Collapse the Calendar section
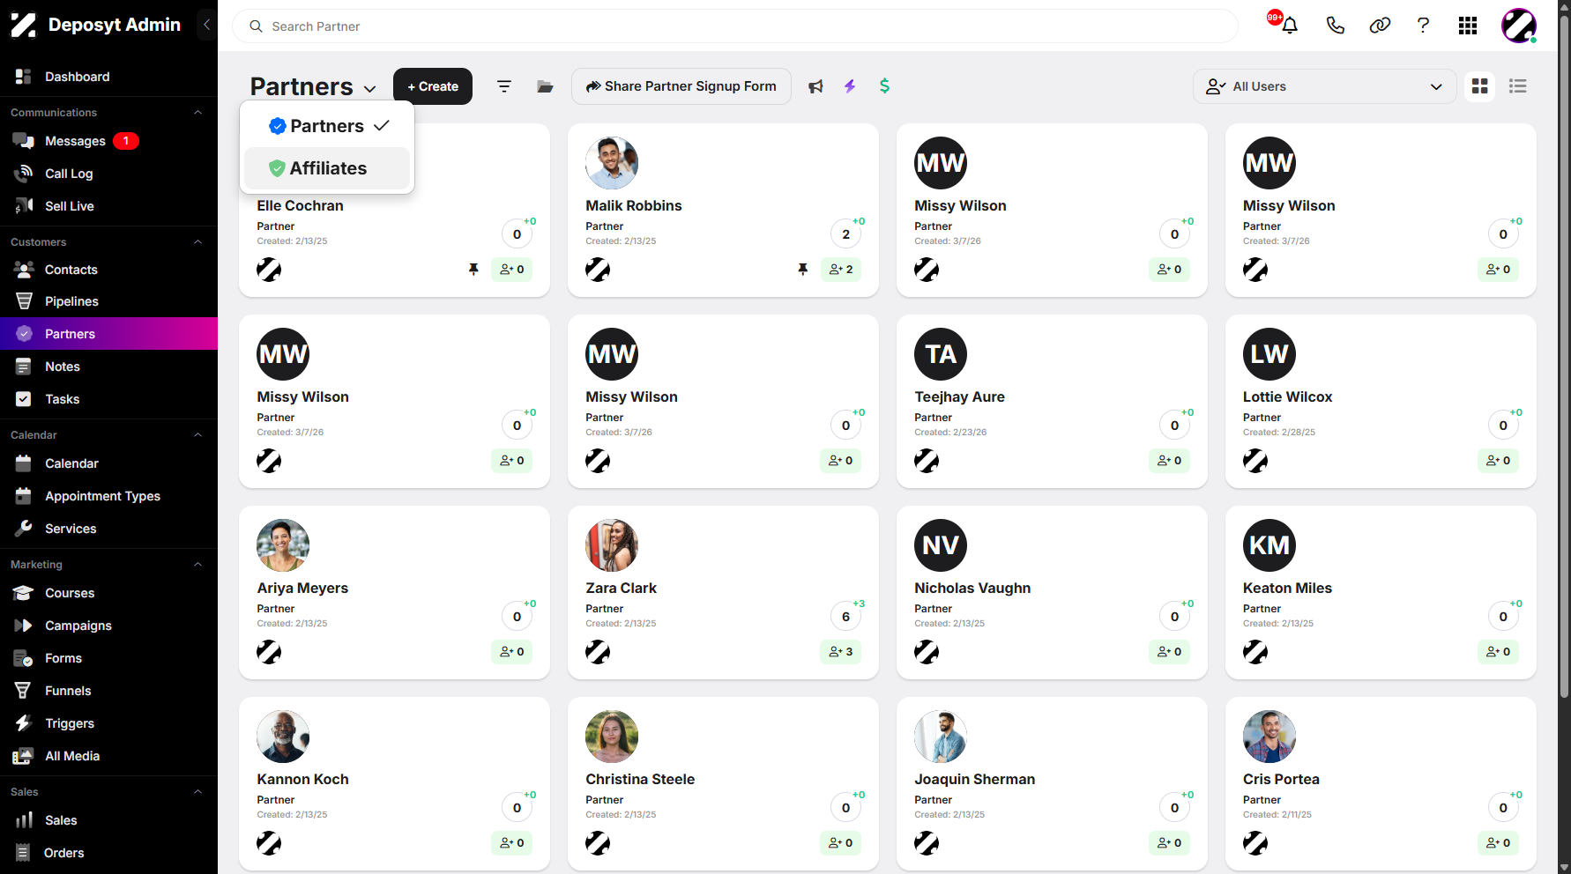Screen dimensions: 1571x874 coord(197,435)
